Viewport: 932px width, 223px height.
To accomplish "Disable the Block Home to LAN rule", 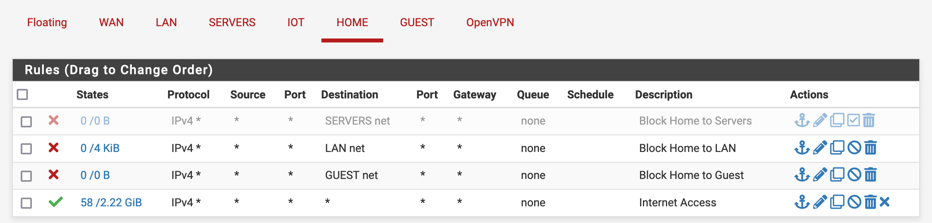I will click(854, 148).
